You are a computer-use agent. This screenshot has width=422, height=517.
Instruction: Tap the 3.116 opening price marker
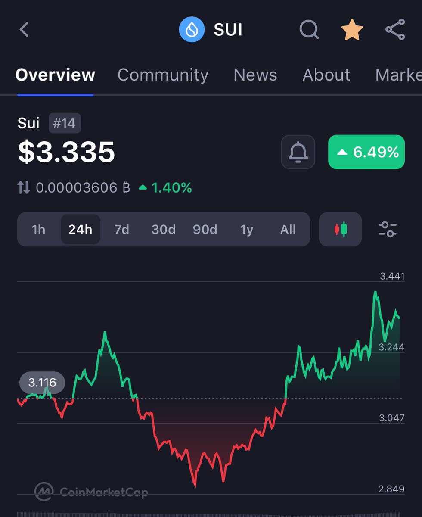[x=42, y=382]
